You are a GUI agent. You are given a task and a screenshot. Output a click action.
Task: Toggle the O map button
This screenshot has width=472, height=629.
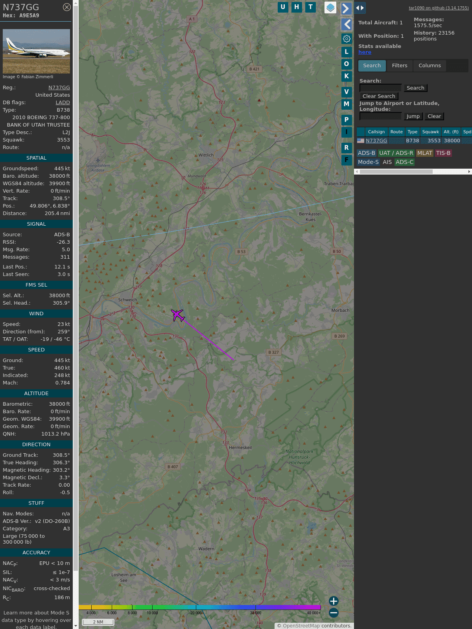(x=347, y=64)
